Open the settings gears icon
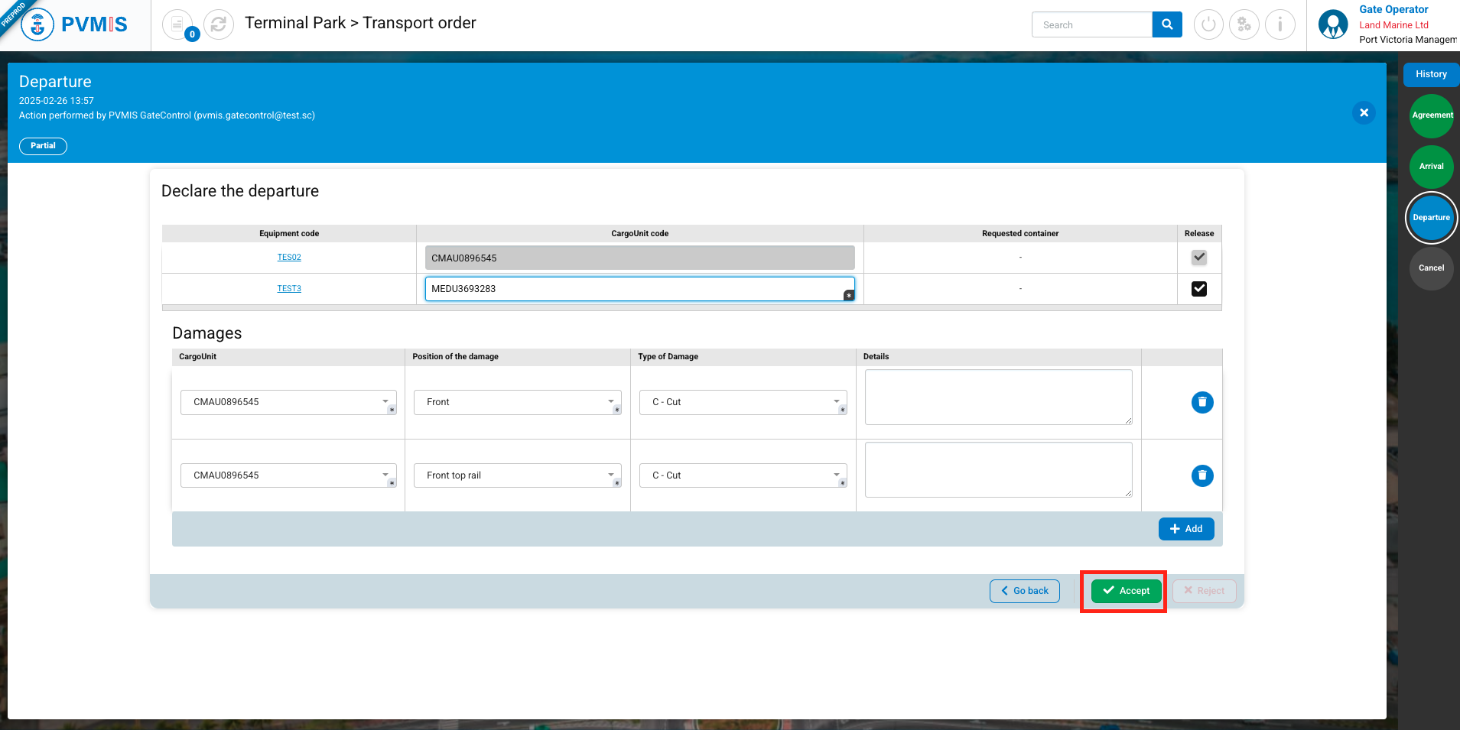Viewport: 1460px width, 730px height. [x=1244, y=24]
